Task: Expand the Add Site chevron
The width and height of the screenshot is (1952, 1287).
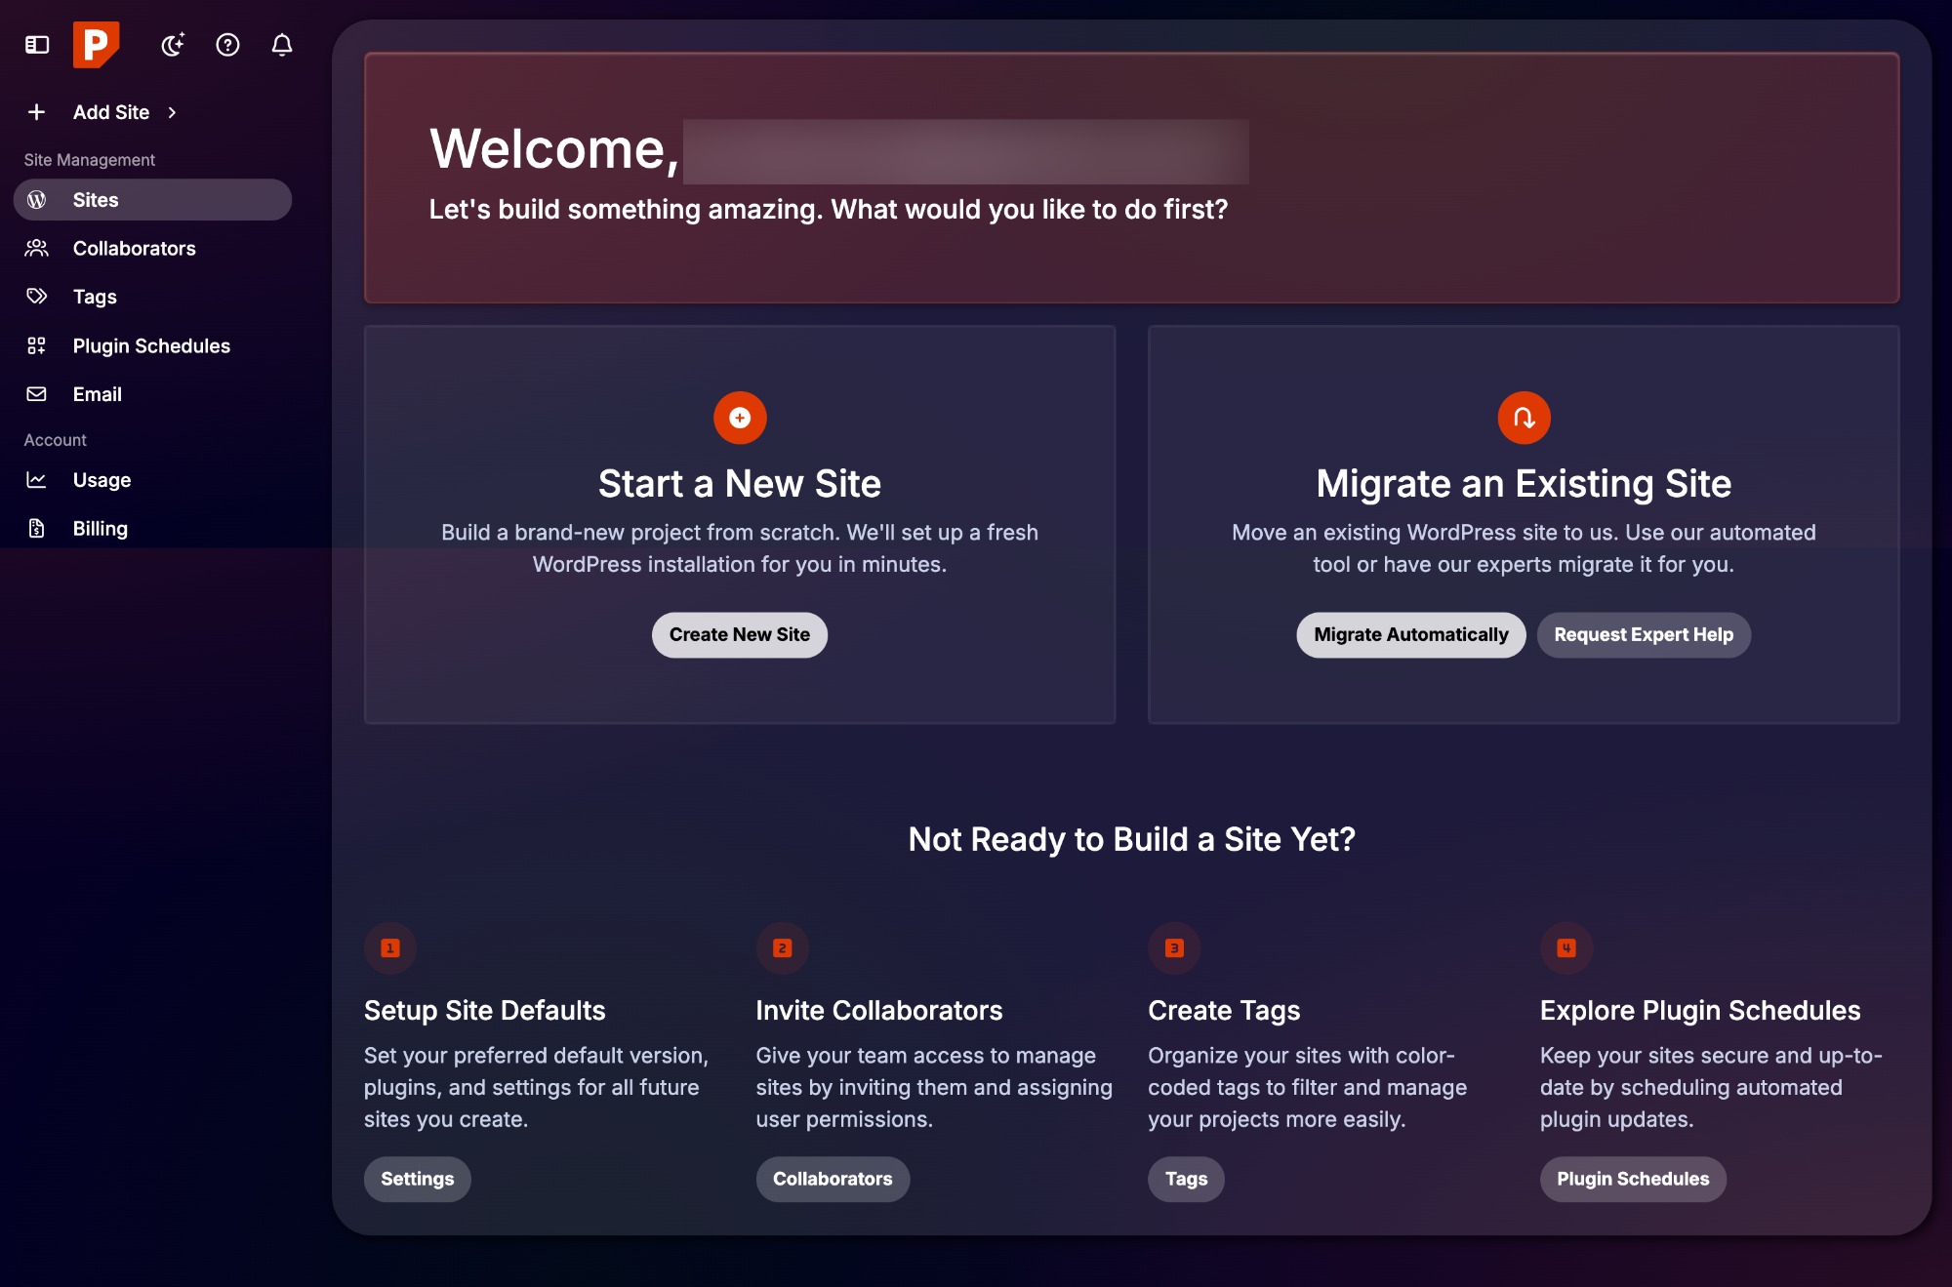Action: 174,111
